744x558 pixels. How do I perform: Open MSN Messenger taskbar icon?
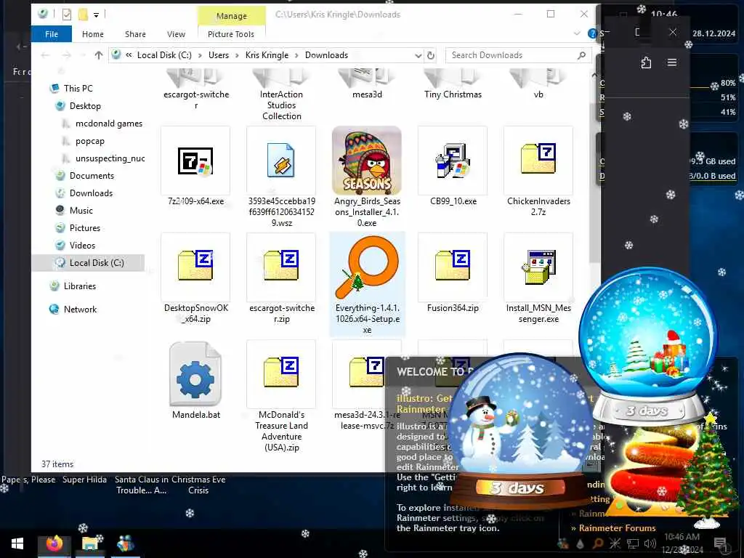[125, 543]
